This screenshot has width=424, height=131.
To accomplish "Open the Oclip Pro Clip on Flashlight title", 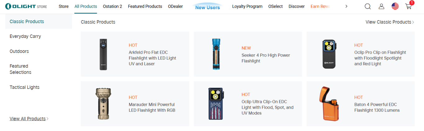I will coord(380,58).
